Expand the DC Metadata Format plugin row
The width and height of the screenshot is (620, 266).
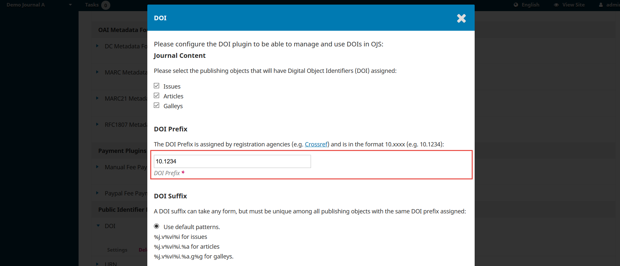point(97,46)
